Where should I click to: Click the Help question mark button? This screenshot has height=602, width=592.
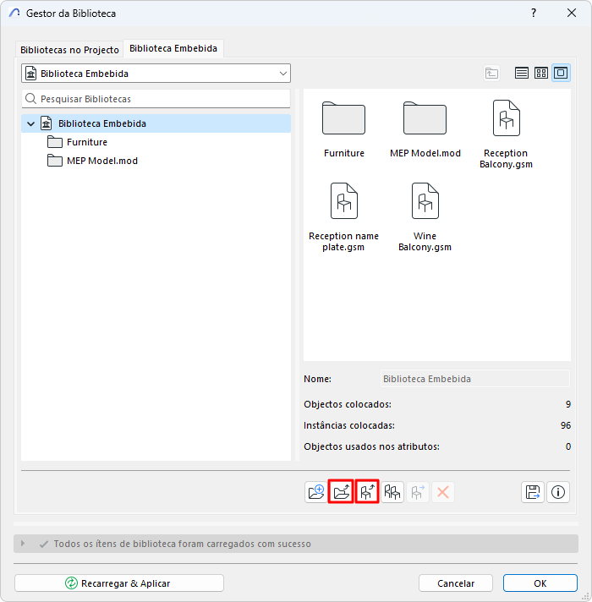click(x=534, y=13)
